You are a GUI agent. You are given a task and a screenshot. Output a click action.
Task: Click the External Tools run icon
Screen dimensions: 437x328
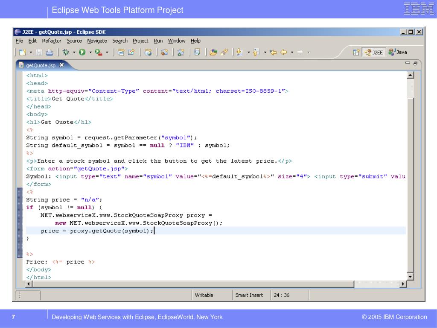pyautogui.click(x=99, y=52)
